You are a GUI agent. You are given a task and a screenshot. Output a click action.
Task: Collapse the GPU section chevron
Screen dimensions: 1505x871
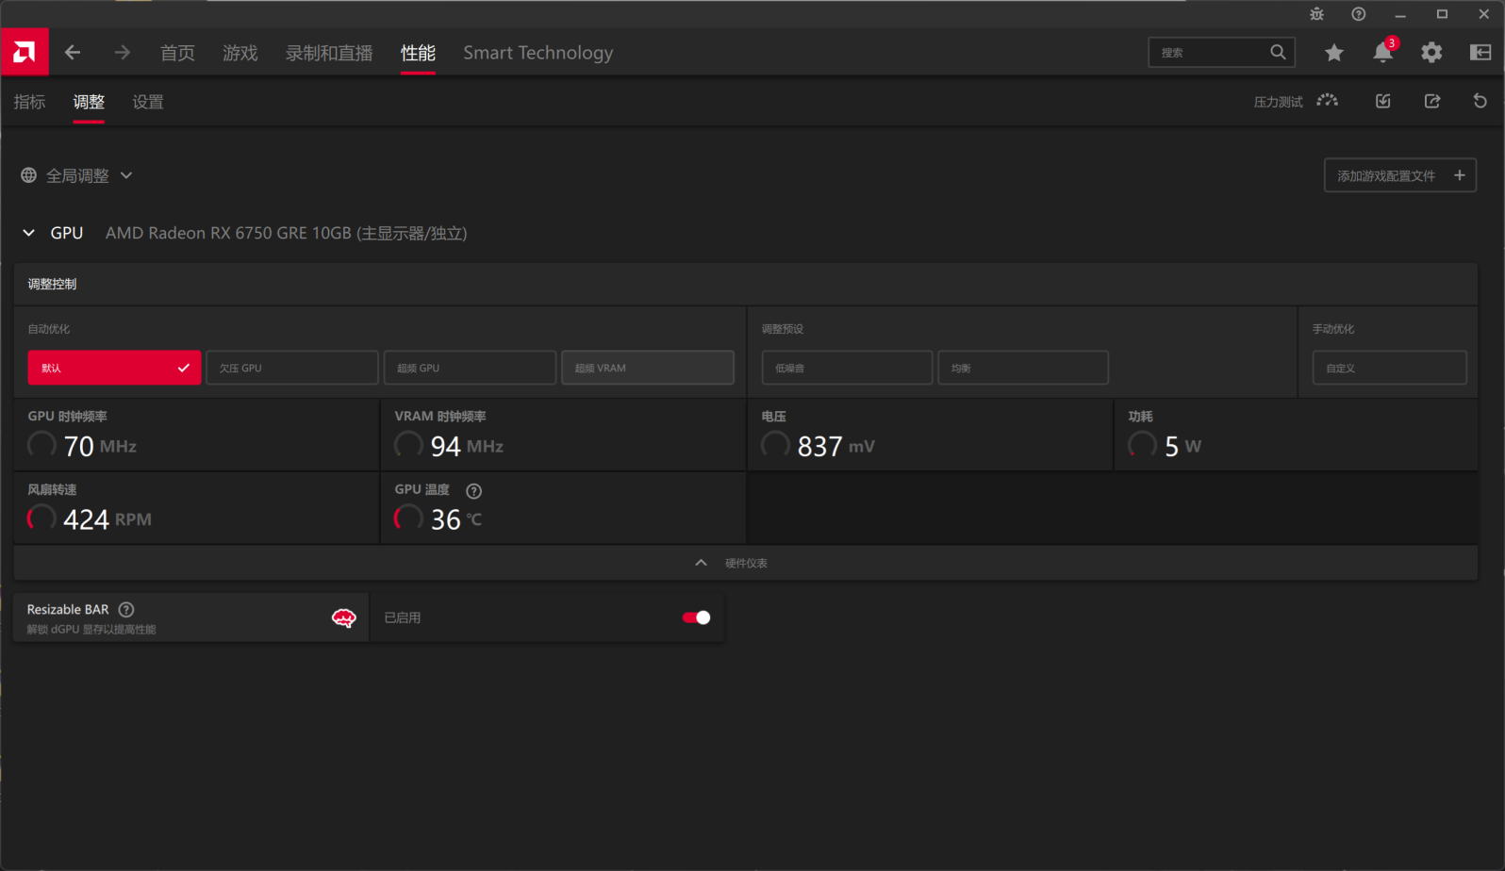[x=29, y=233]
